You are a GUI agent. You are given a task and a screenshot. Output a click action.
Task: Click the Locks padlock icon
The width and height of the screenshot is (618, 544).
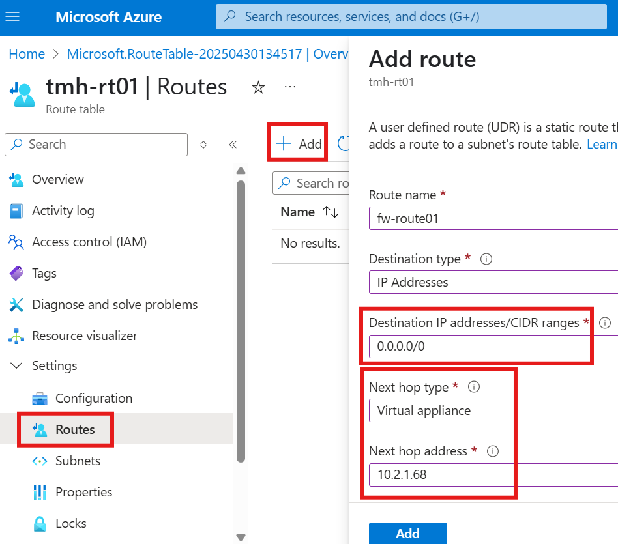(x=40, y=524)
